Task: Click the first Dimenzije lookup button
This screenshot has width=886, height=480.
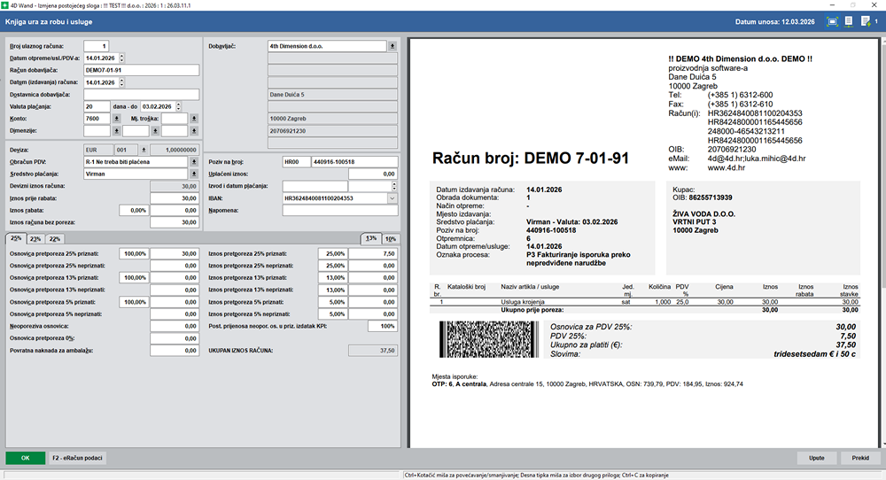Action: coord(117,130)
